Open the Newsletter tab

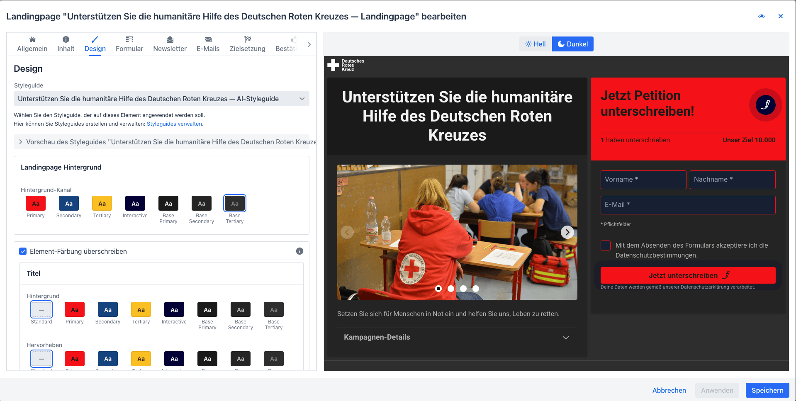point(170,44)
